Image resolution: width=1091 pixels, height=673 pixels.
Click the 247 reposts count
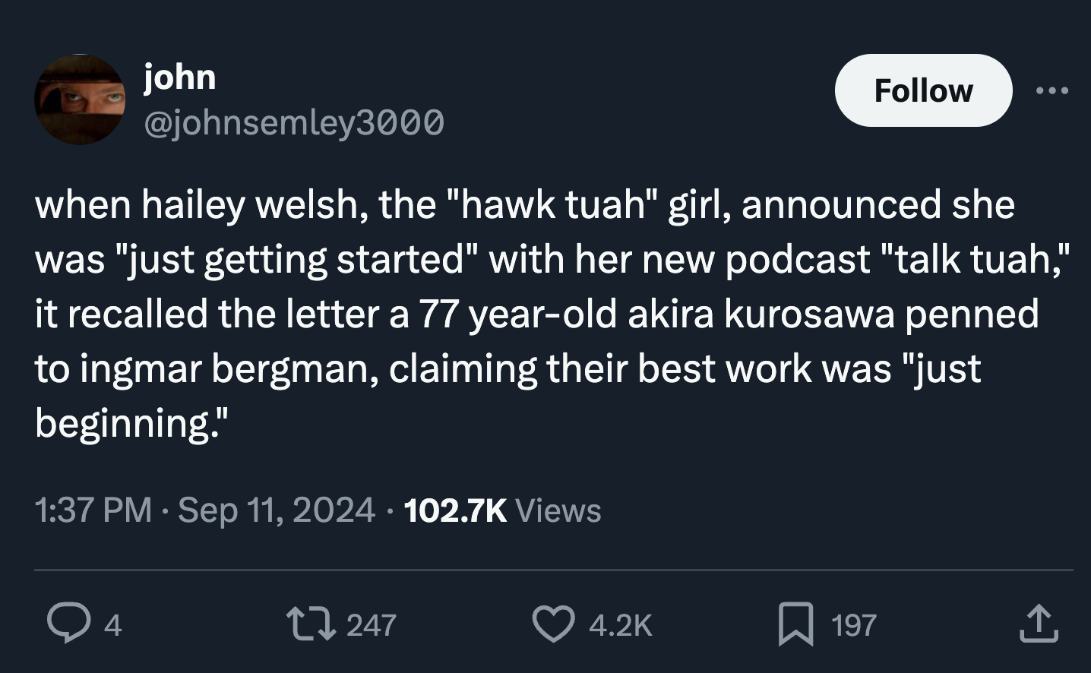click(x=372, y=625)
